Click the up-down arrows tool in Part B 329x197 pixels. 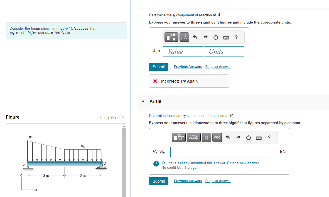206,137
